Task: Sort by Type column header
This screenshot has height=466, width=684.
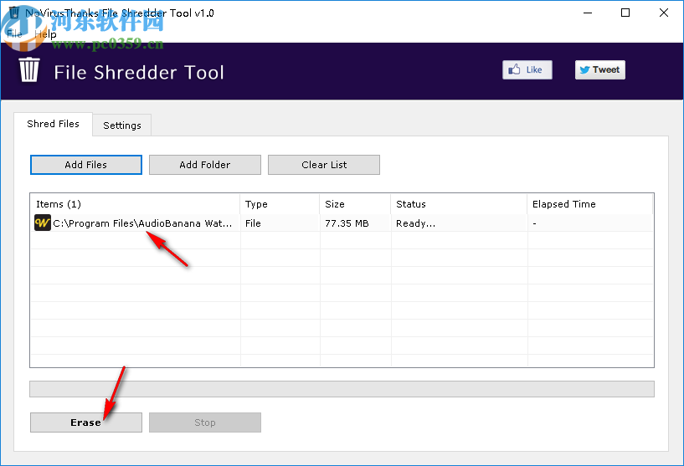Action: 280,204
